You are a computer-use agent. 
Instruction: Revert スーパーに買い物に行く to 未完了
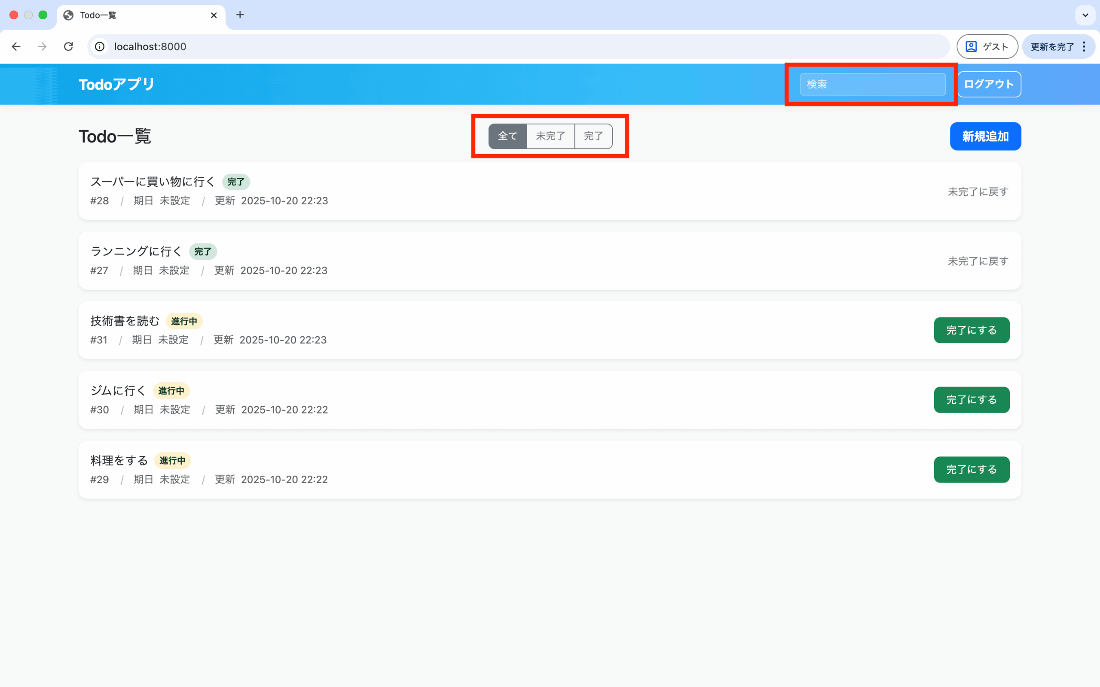click(978, 192)
